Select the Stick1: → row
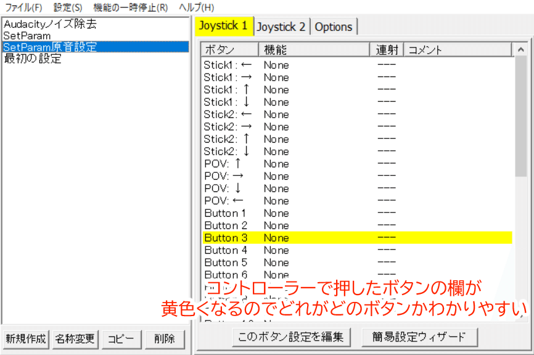534x355 pixels. [357, 77]
